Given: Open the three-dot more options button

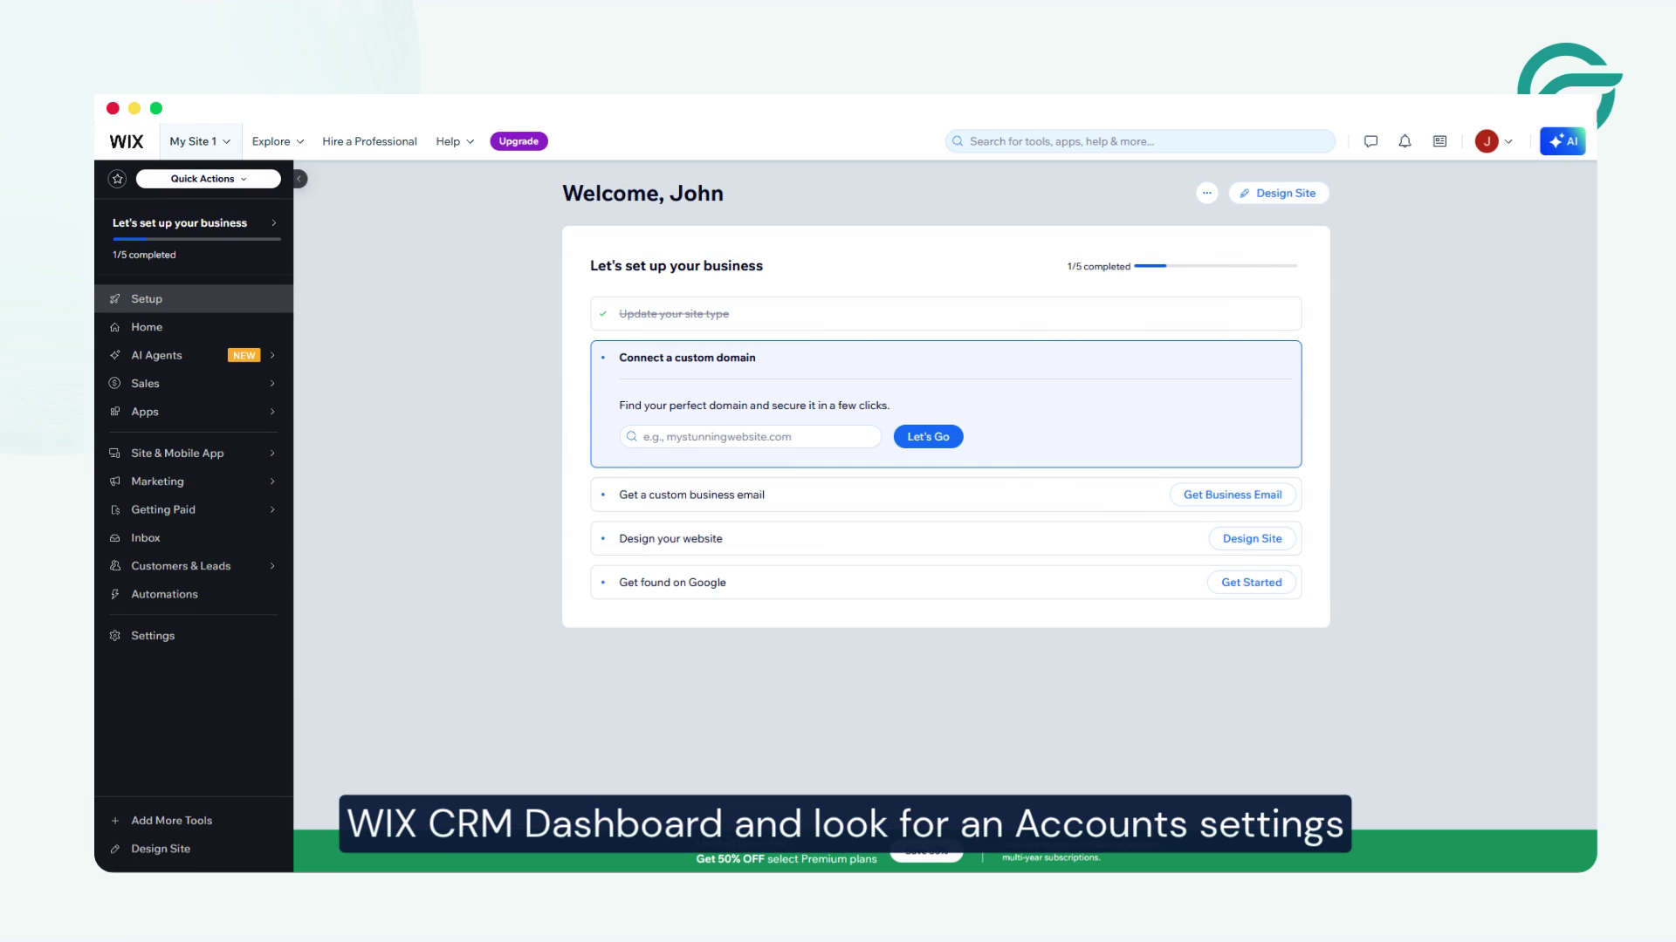Looking at the screenshot, I should pyautogui.click(x=1206, y=193).
